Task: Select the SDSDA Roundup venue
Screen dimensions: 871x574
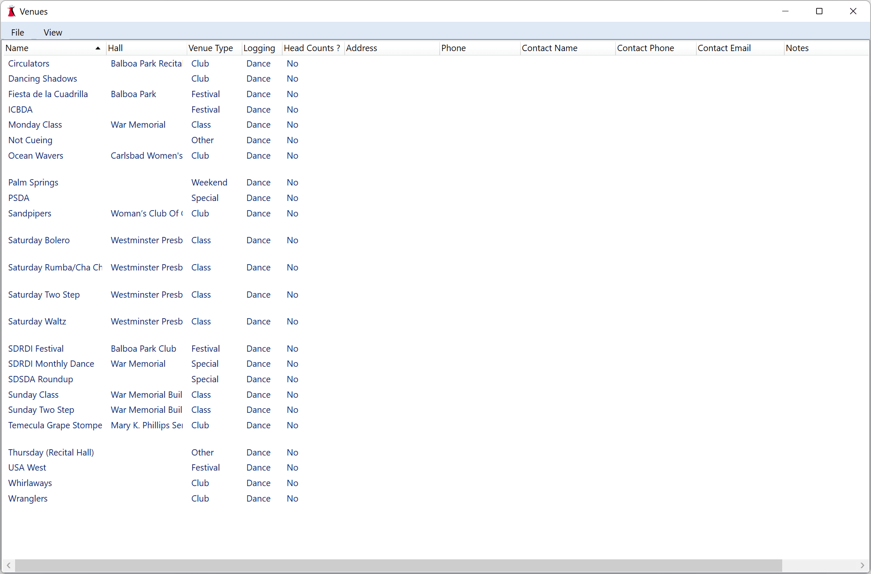Action: [41, 379]
